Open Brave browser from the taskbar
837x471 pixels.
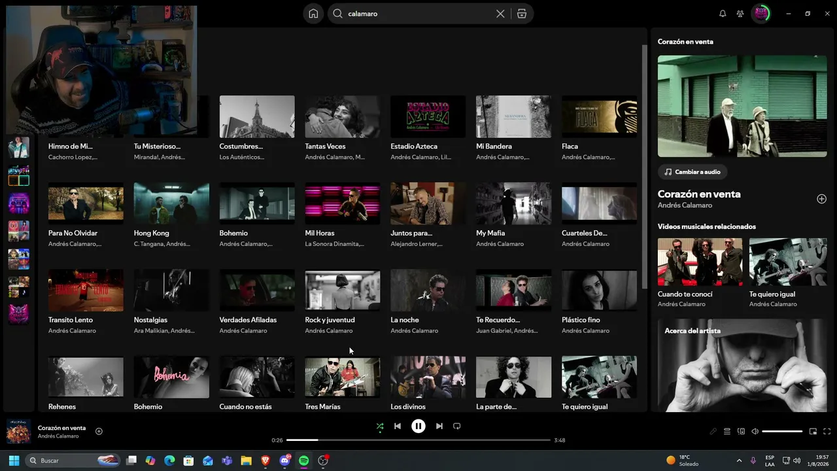pos(265,461)
